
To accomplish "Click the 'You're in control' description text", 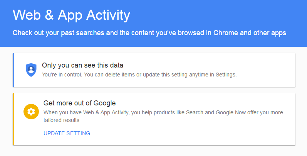I will coord(139,75).
